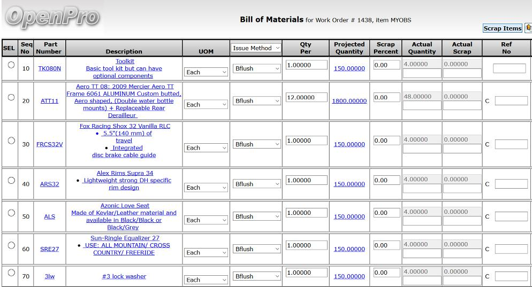Click the icon button beside Scrap Items
Screen dimensions: 532x287
coord(528,28)
